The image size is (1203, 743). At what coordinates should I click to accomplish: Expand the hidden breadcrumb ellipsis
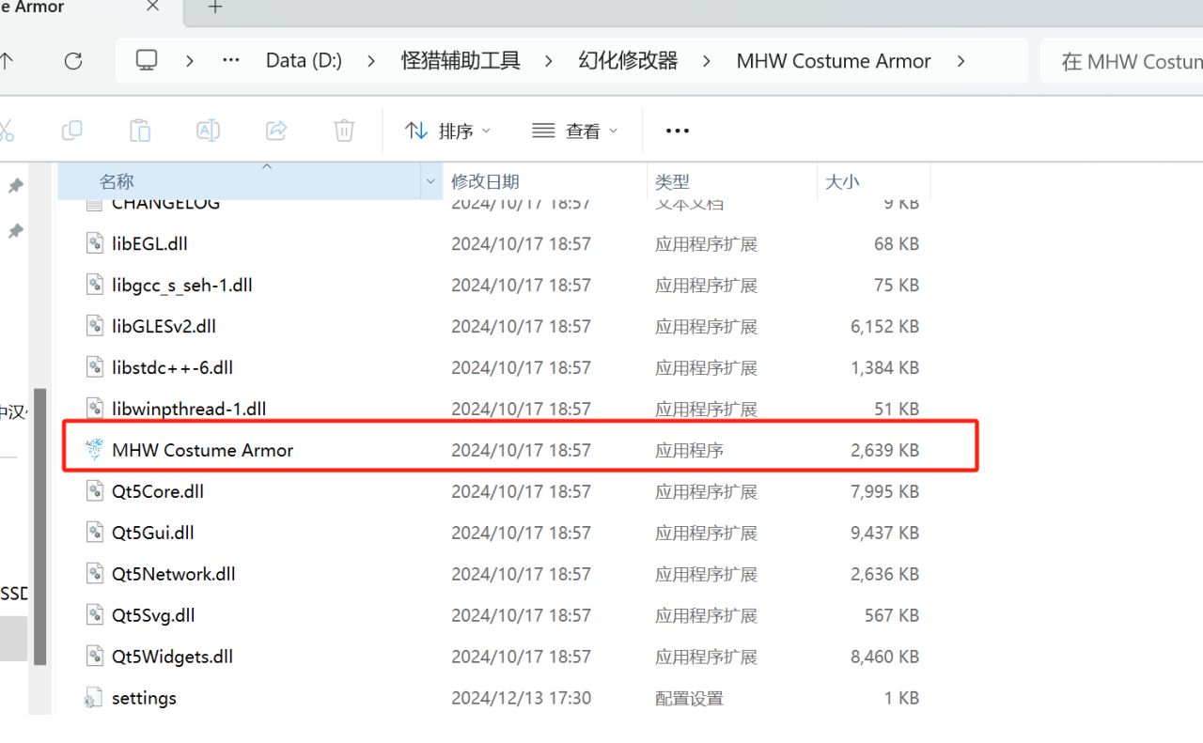[231, 61]
